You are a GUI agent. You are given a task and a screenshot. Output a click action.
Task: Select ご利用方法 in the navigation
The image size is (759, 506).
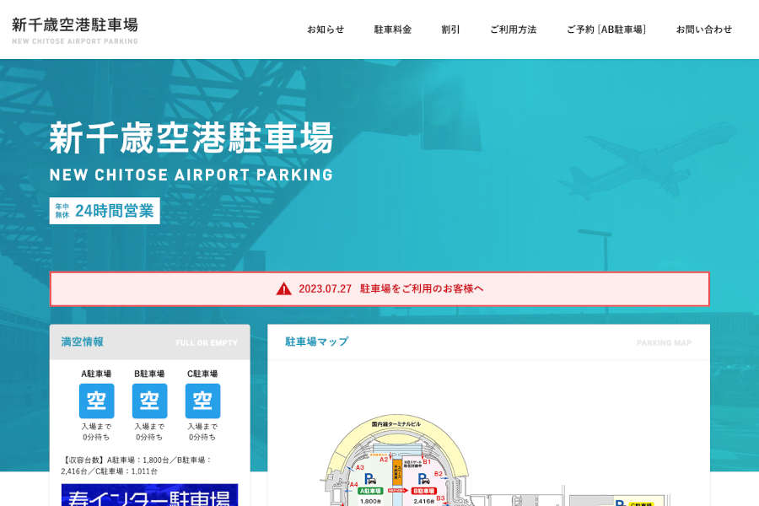tap(513, 30)
